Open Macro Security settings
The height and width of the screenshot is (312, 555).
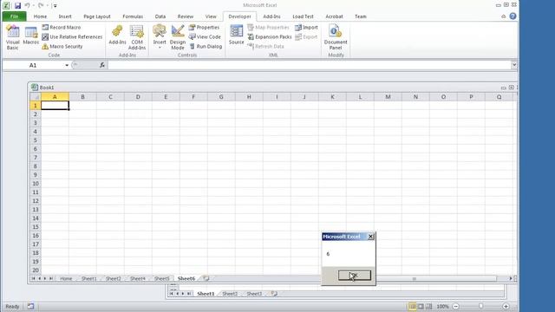[x=62, y=46]
